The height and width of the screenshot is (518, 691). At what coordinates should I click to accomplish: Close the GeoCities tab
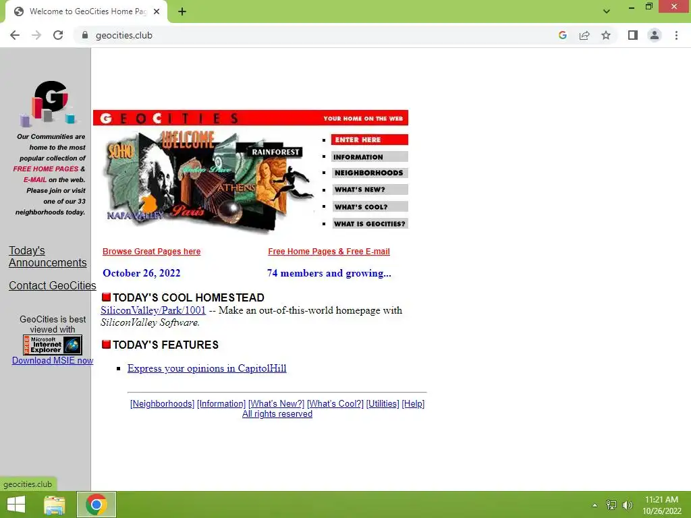click(157, 11)
